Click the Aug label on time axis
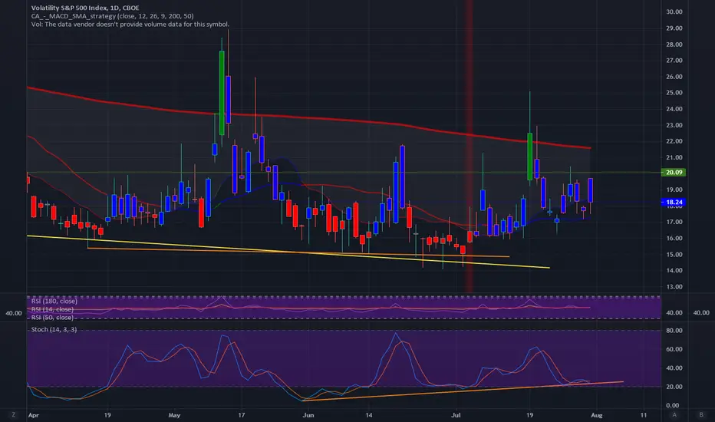Image resolution: width=715 pixels, height=422 pixels. [x=596, y=415]
